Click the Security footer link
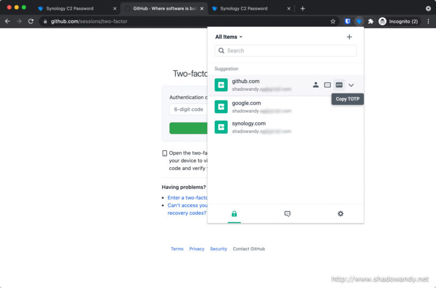 [219, 249]
